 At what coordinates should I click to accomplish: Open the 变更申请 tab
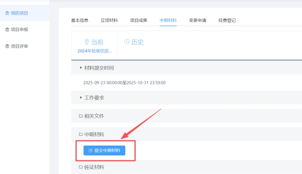(x=197, y=20)
